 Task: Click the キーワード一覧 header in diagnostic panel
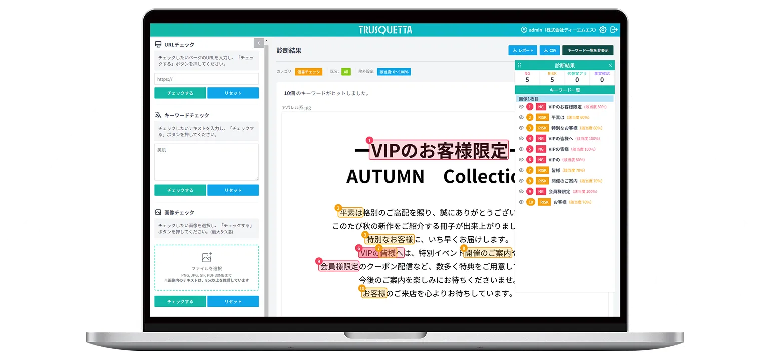tap(565, 89)
